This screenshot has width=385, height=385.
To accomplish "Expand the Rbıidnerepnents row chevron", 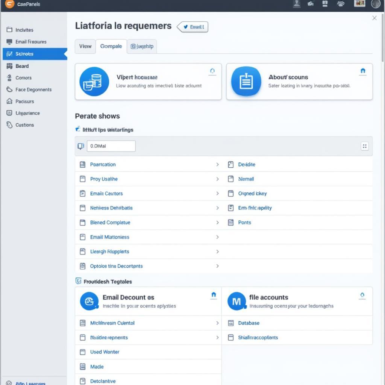I will tap(217, 337).
